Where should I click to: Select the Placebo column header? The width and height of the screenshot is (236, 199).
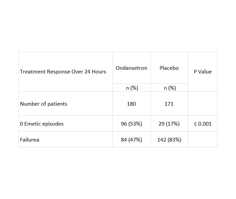click(x=169, y=68)
